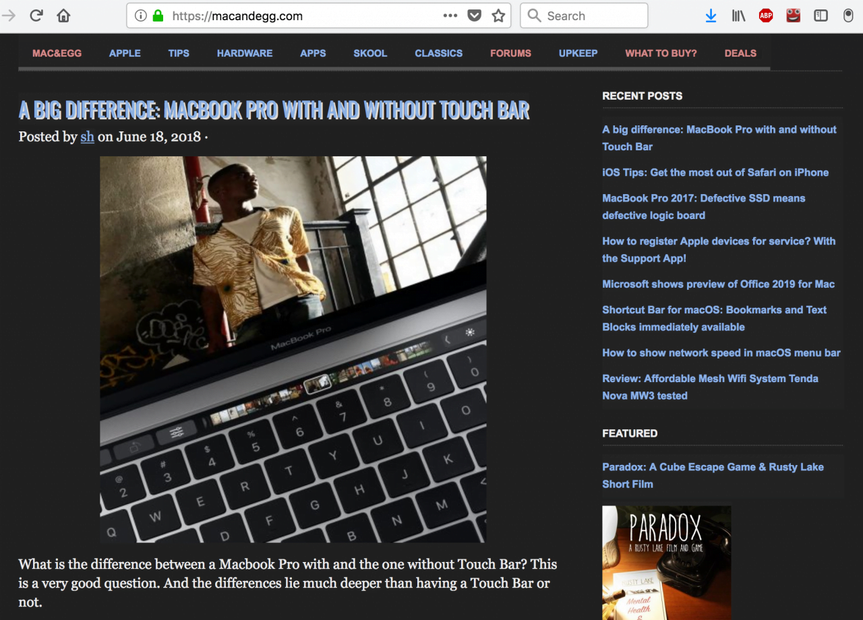Click the forward arrow button

click(8, 15)
